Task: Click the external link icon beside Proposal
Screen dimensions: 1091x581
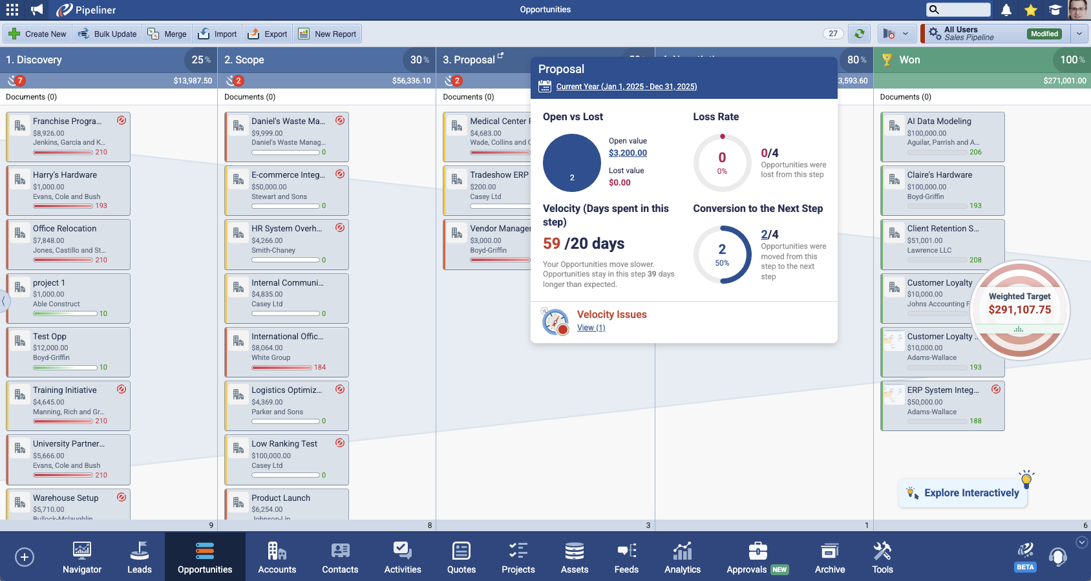Action: pyautogui.click(x=500, y=56)
